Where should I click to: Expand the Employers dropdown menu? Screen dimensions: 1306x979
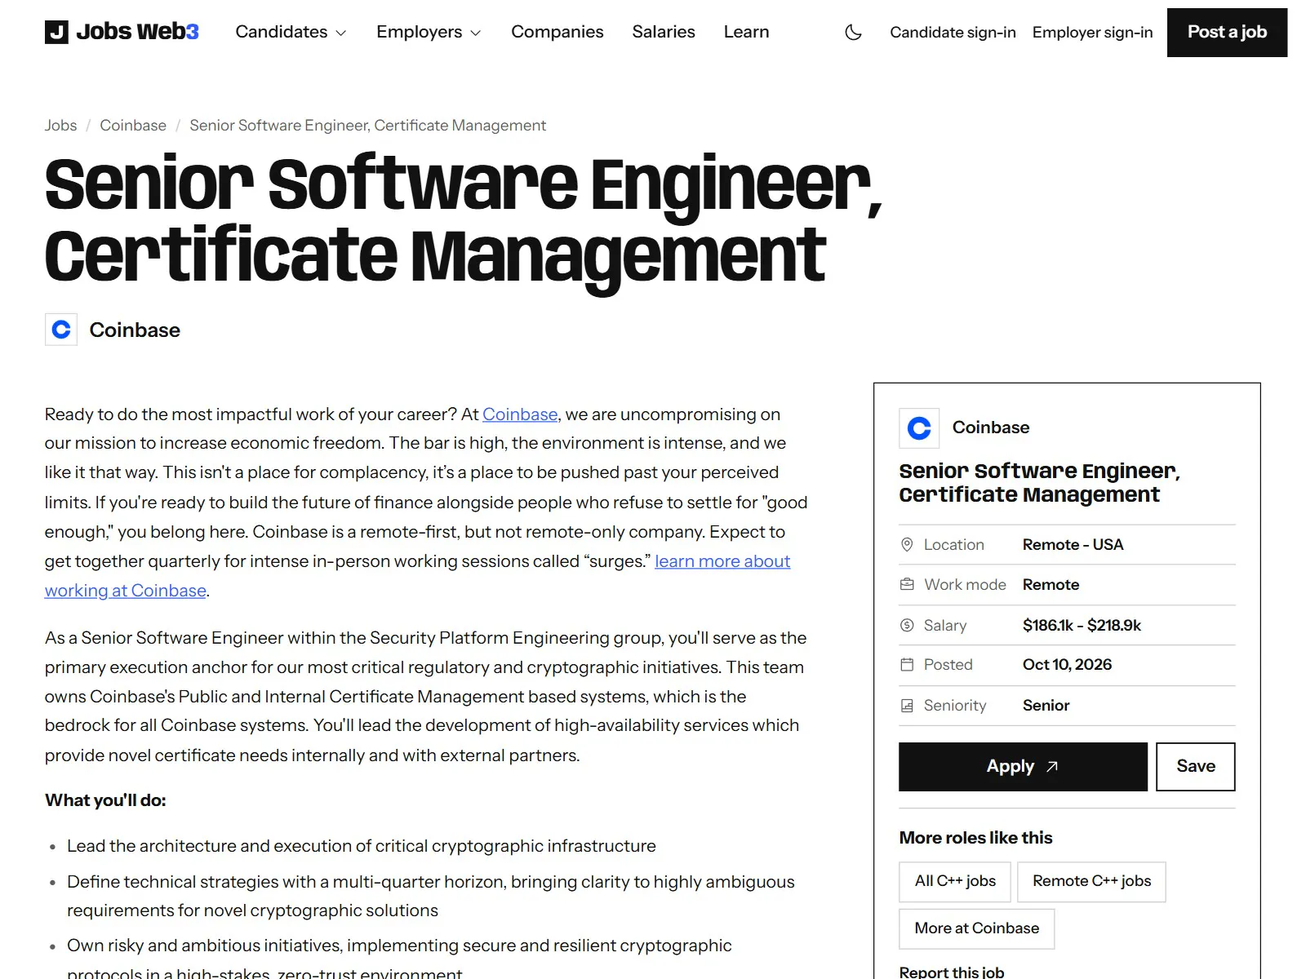tap(429, 32)
